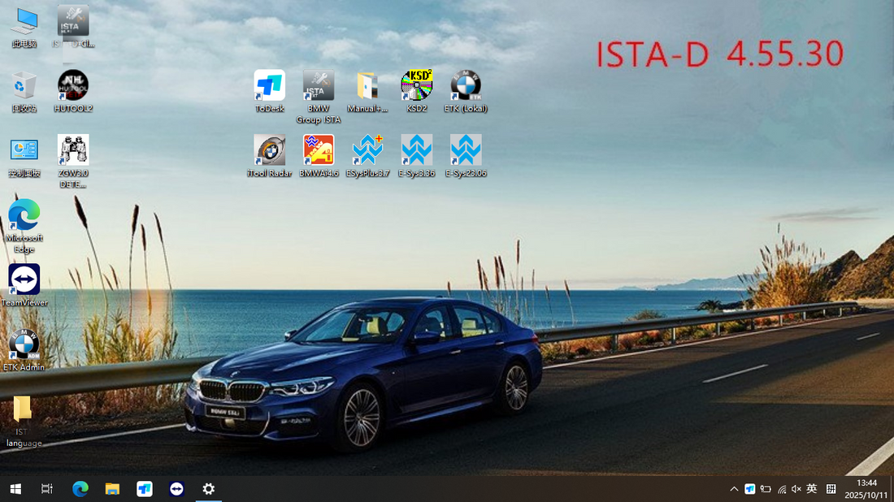Image resolution: width=894 pixels, height=502 pixels.
Task: Open the ETK Admin shortcut
Action: pyautogui.click(x=24, y=345)
